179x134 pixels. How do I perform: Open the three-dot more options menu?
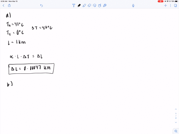[170, 6]
